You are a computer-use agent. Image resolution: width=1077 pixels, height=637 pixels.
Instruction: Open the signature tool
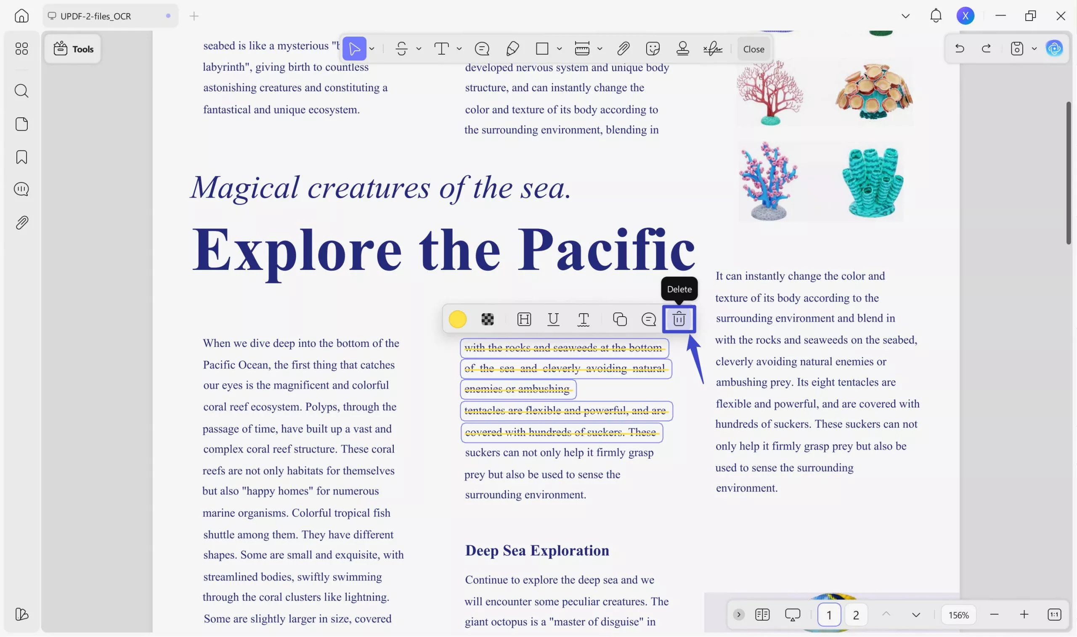coord(713,48)
